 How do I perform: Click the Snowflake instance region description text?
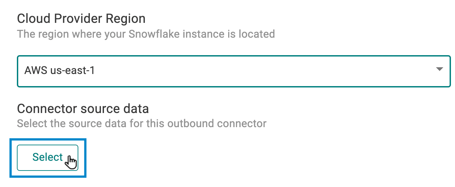(146, 34)
